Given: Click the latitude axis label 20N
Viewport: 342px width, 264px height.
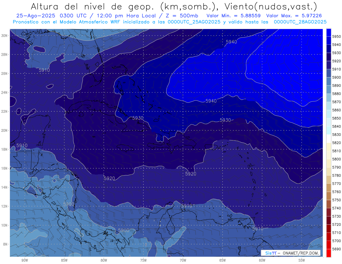Looking at the screenshot, I should tap(4, 130).
